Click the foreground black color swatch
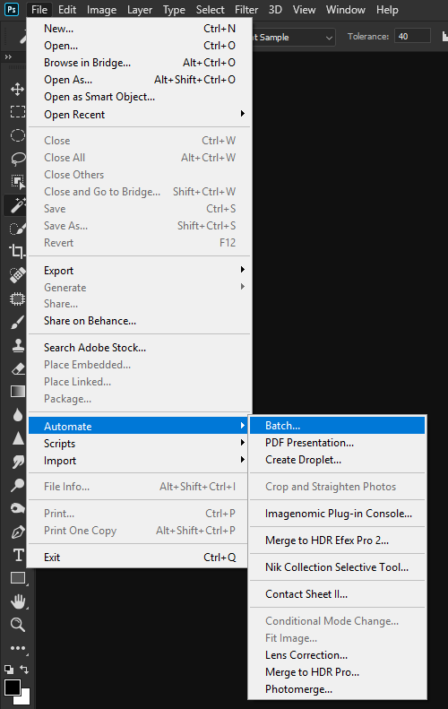This screenshot has width=448, height=709. coord(13,687)
